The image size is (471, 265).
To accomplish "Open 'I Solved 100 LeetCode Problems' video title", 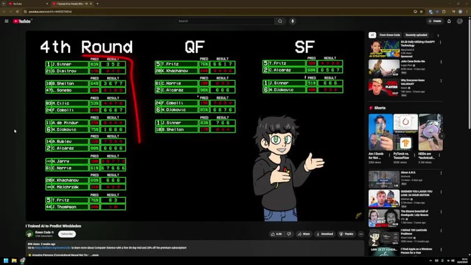I will (414, 232).
